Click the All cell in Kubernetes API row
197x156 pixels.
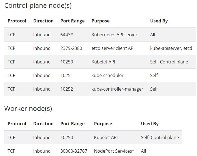click(153, 35)
